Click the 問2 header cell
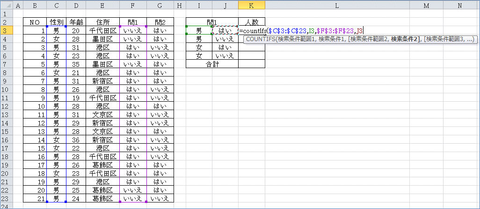The width and height of the screenshot is (480, 209). 160,22
